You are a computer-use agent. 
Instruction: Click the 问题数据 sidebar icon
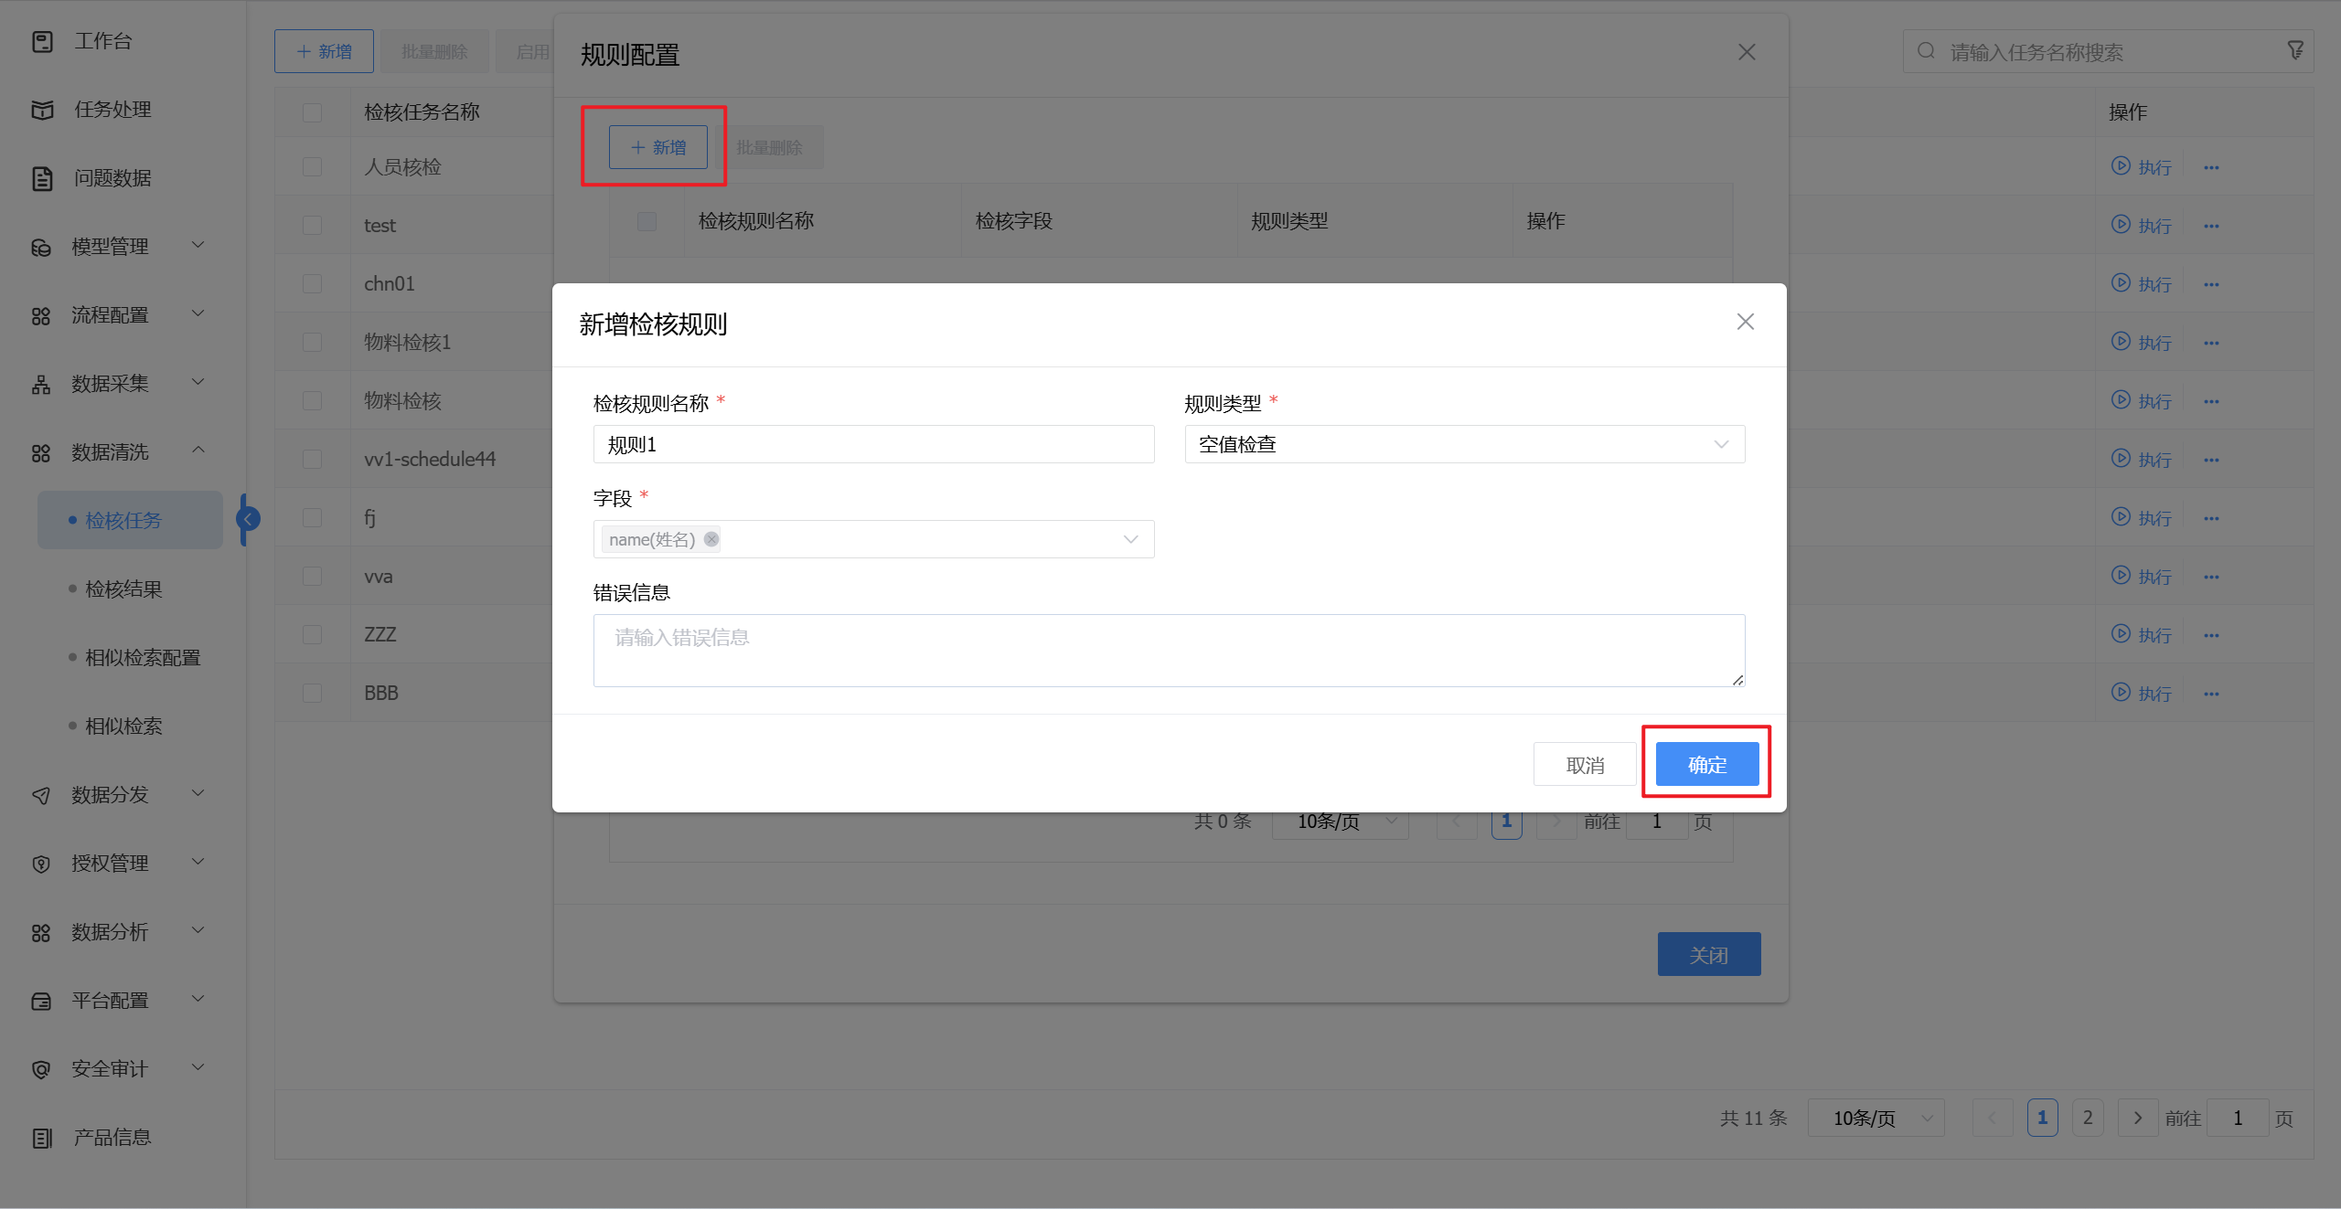tap(42, 178)
